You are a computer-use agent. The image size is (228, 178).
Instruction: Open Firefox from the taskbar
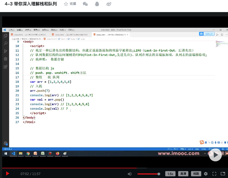click(x=58, y=154)
